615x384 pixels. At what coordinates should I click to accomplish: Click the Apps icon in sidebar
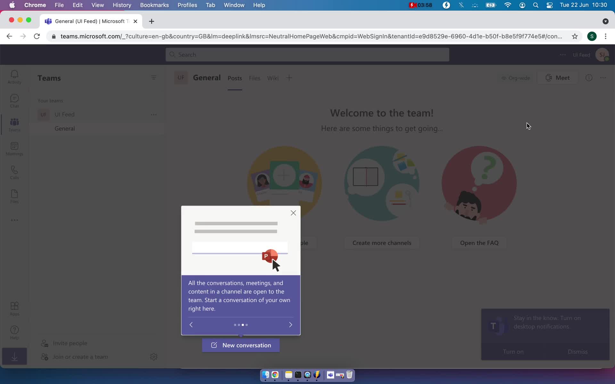[x=15, y=309]
